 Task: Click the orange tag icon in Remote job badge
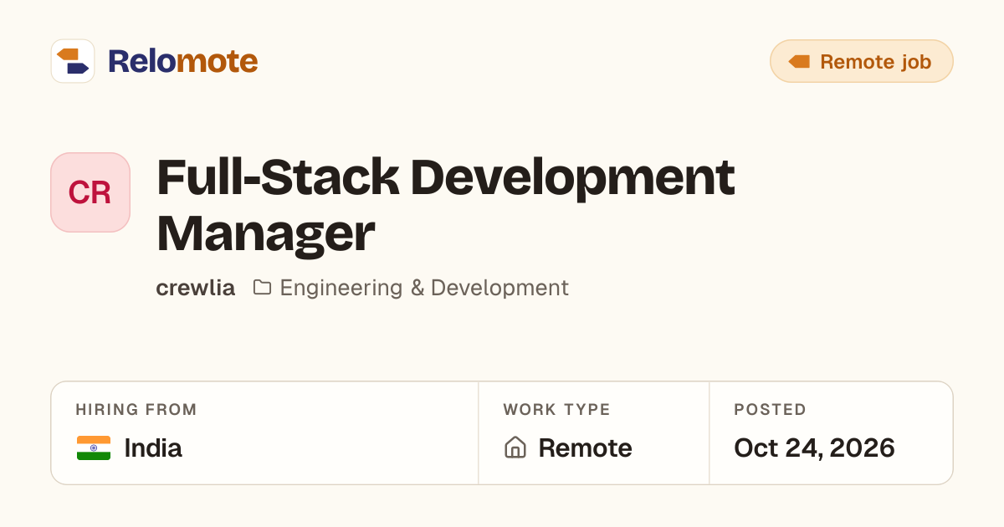[799, 62]
